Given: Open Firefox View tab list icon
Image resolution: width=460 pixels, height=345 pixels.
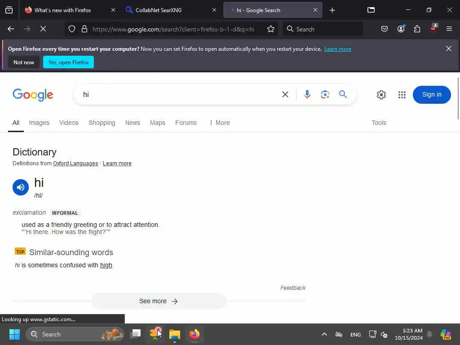Looking at the screenshot, I should click(x=9, y=10).
